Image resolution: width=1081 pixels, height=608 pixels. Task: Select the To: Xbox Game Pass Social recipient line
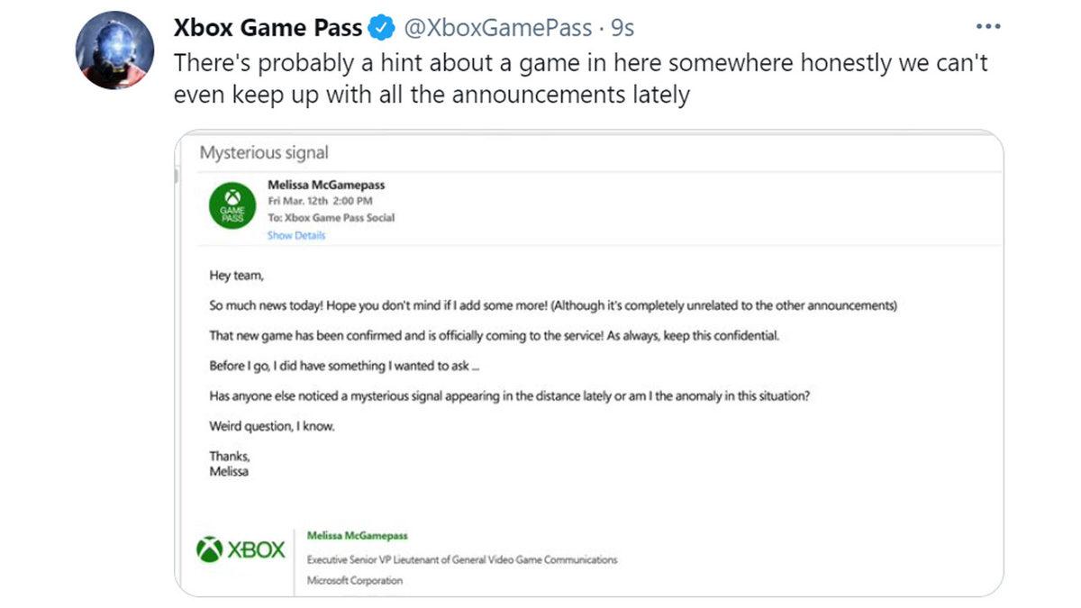pos(333,217)
